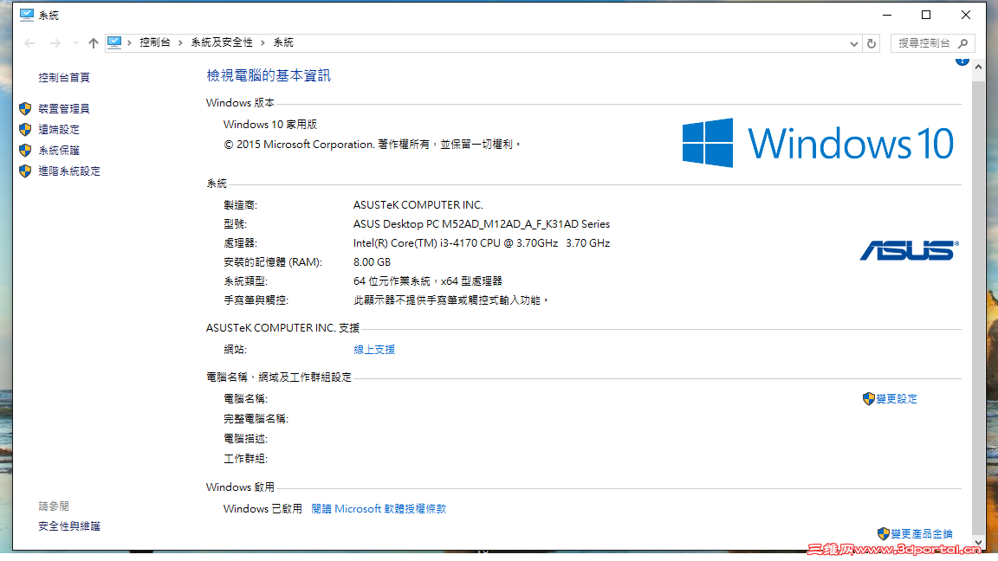Select 控制台 in the breadcrumb path

155,42
